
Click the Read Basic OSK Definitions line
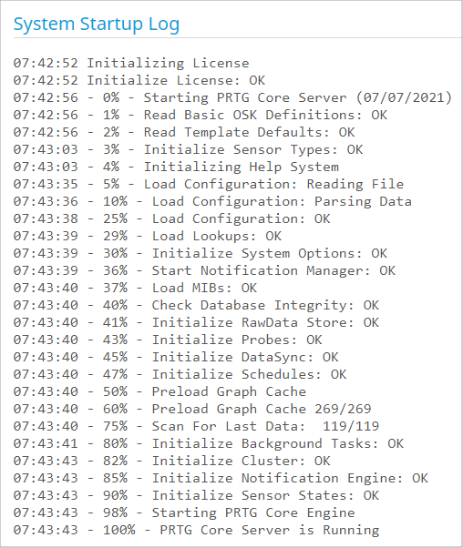[x=201, y=115]
